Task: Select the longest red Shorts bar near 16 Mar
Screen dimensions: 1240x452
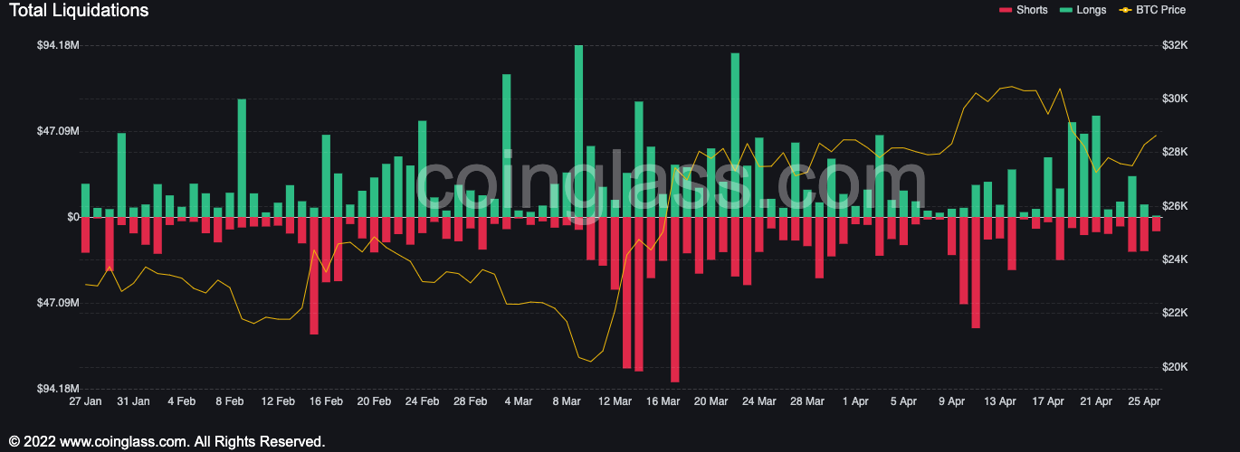Action: (674, 298)
